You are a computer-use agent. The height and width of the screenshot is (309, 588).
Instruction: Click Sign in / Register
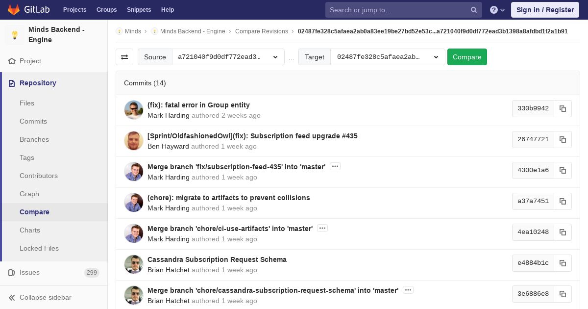545,10
